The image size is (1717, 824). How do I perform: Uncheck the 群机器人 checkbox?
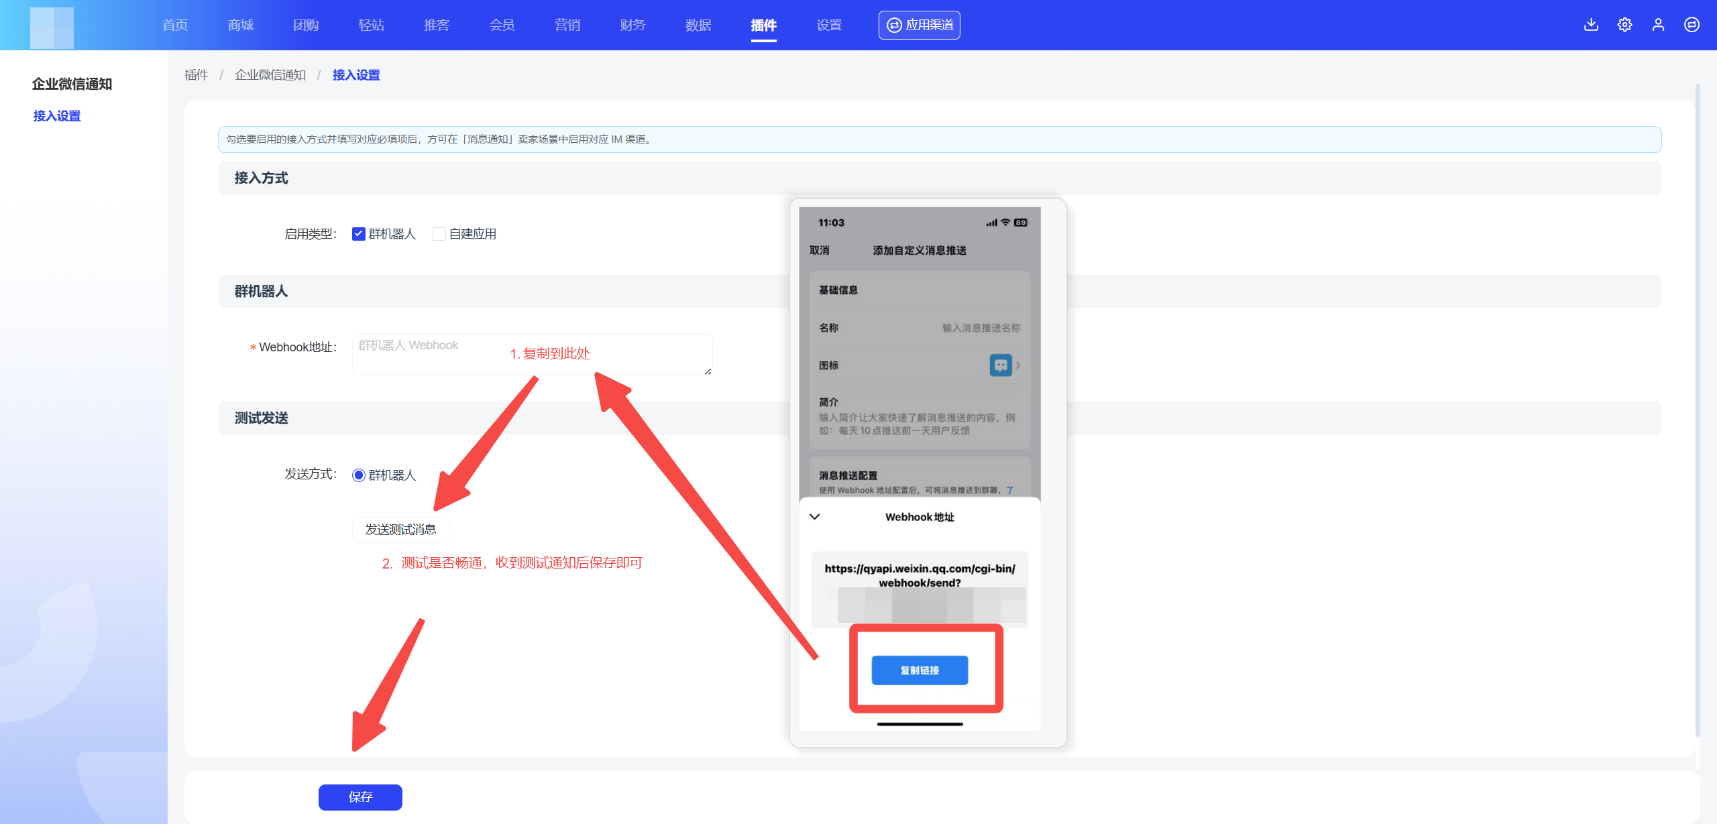[x=359, y=234]
